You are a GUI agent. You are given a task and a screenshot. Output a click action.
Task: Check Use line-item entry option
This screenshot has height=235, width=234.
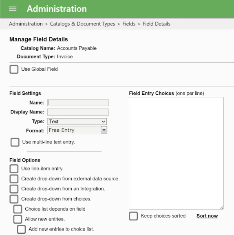point(14,169)
